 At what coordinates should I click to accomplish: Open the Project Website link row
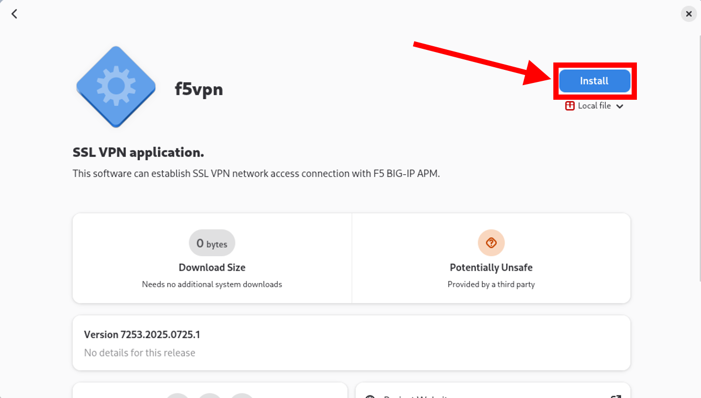[493, 391]
